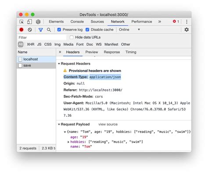Select the All filter type
The image size is (208, 174).
(x=21, y=44)
